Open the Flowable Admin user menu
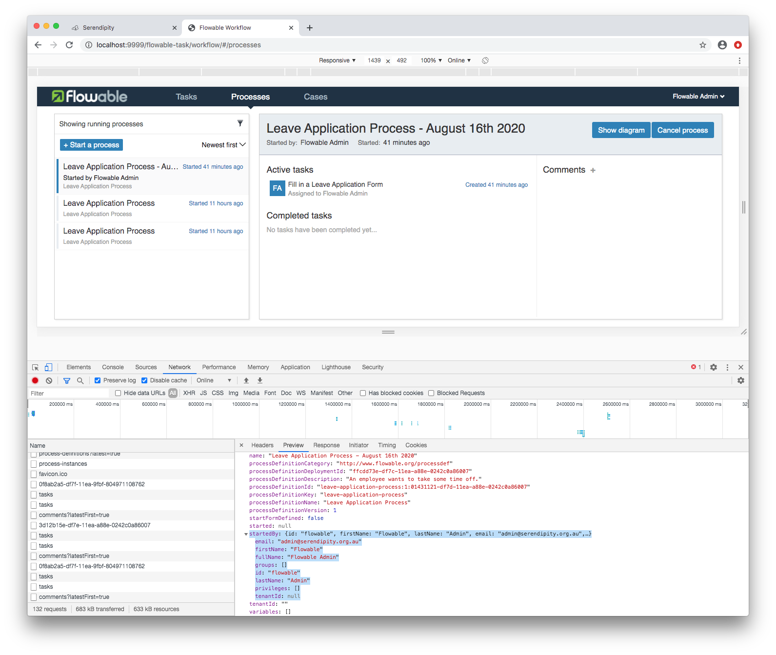The height and width of the screenshot is (655, 776). click(698, 97)
